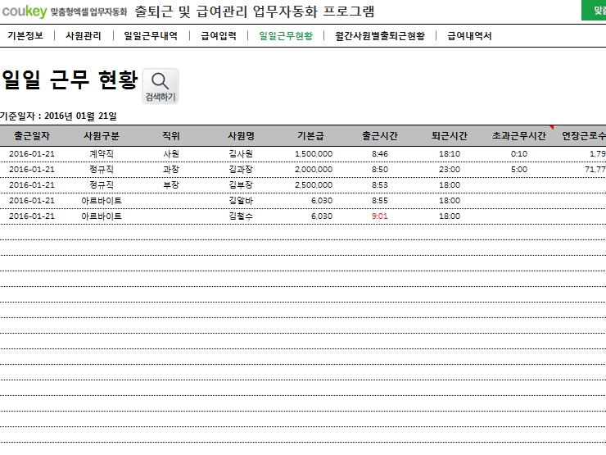Click the 기본급 column header
The image size is (606, 455).
click(310, 136)
